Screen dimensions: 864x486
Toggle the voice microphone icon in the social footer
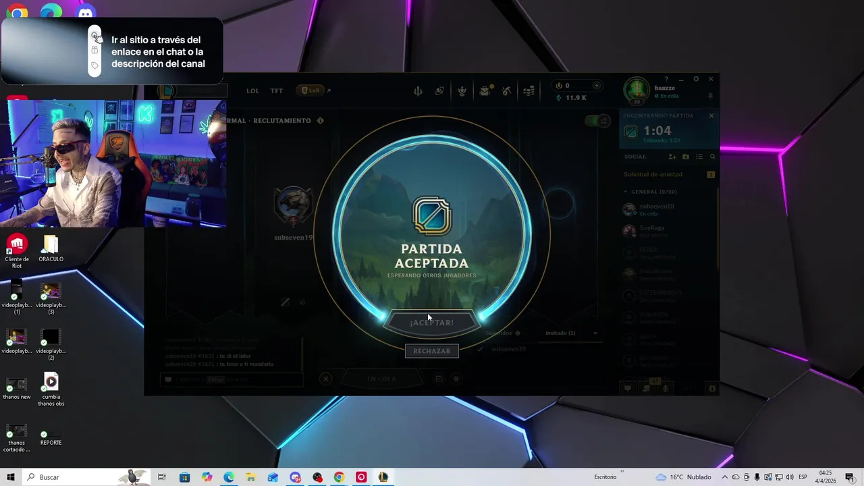[x=666, y=388]
